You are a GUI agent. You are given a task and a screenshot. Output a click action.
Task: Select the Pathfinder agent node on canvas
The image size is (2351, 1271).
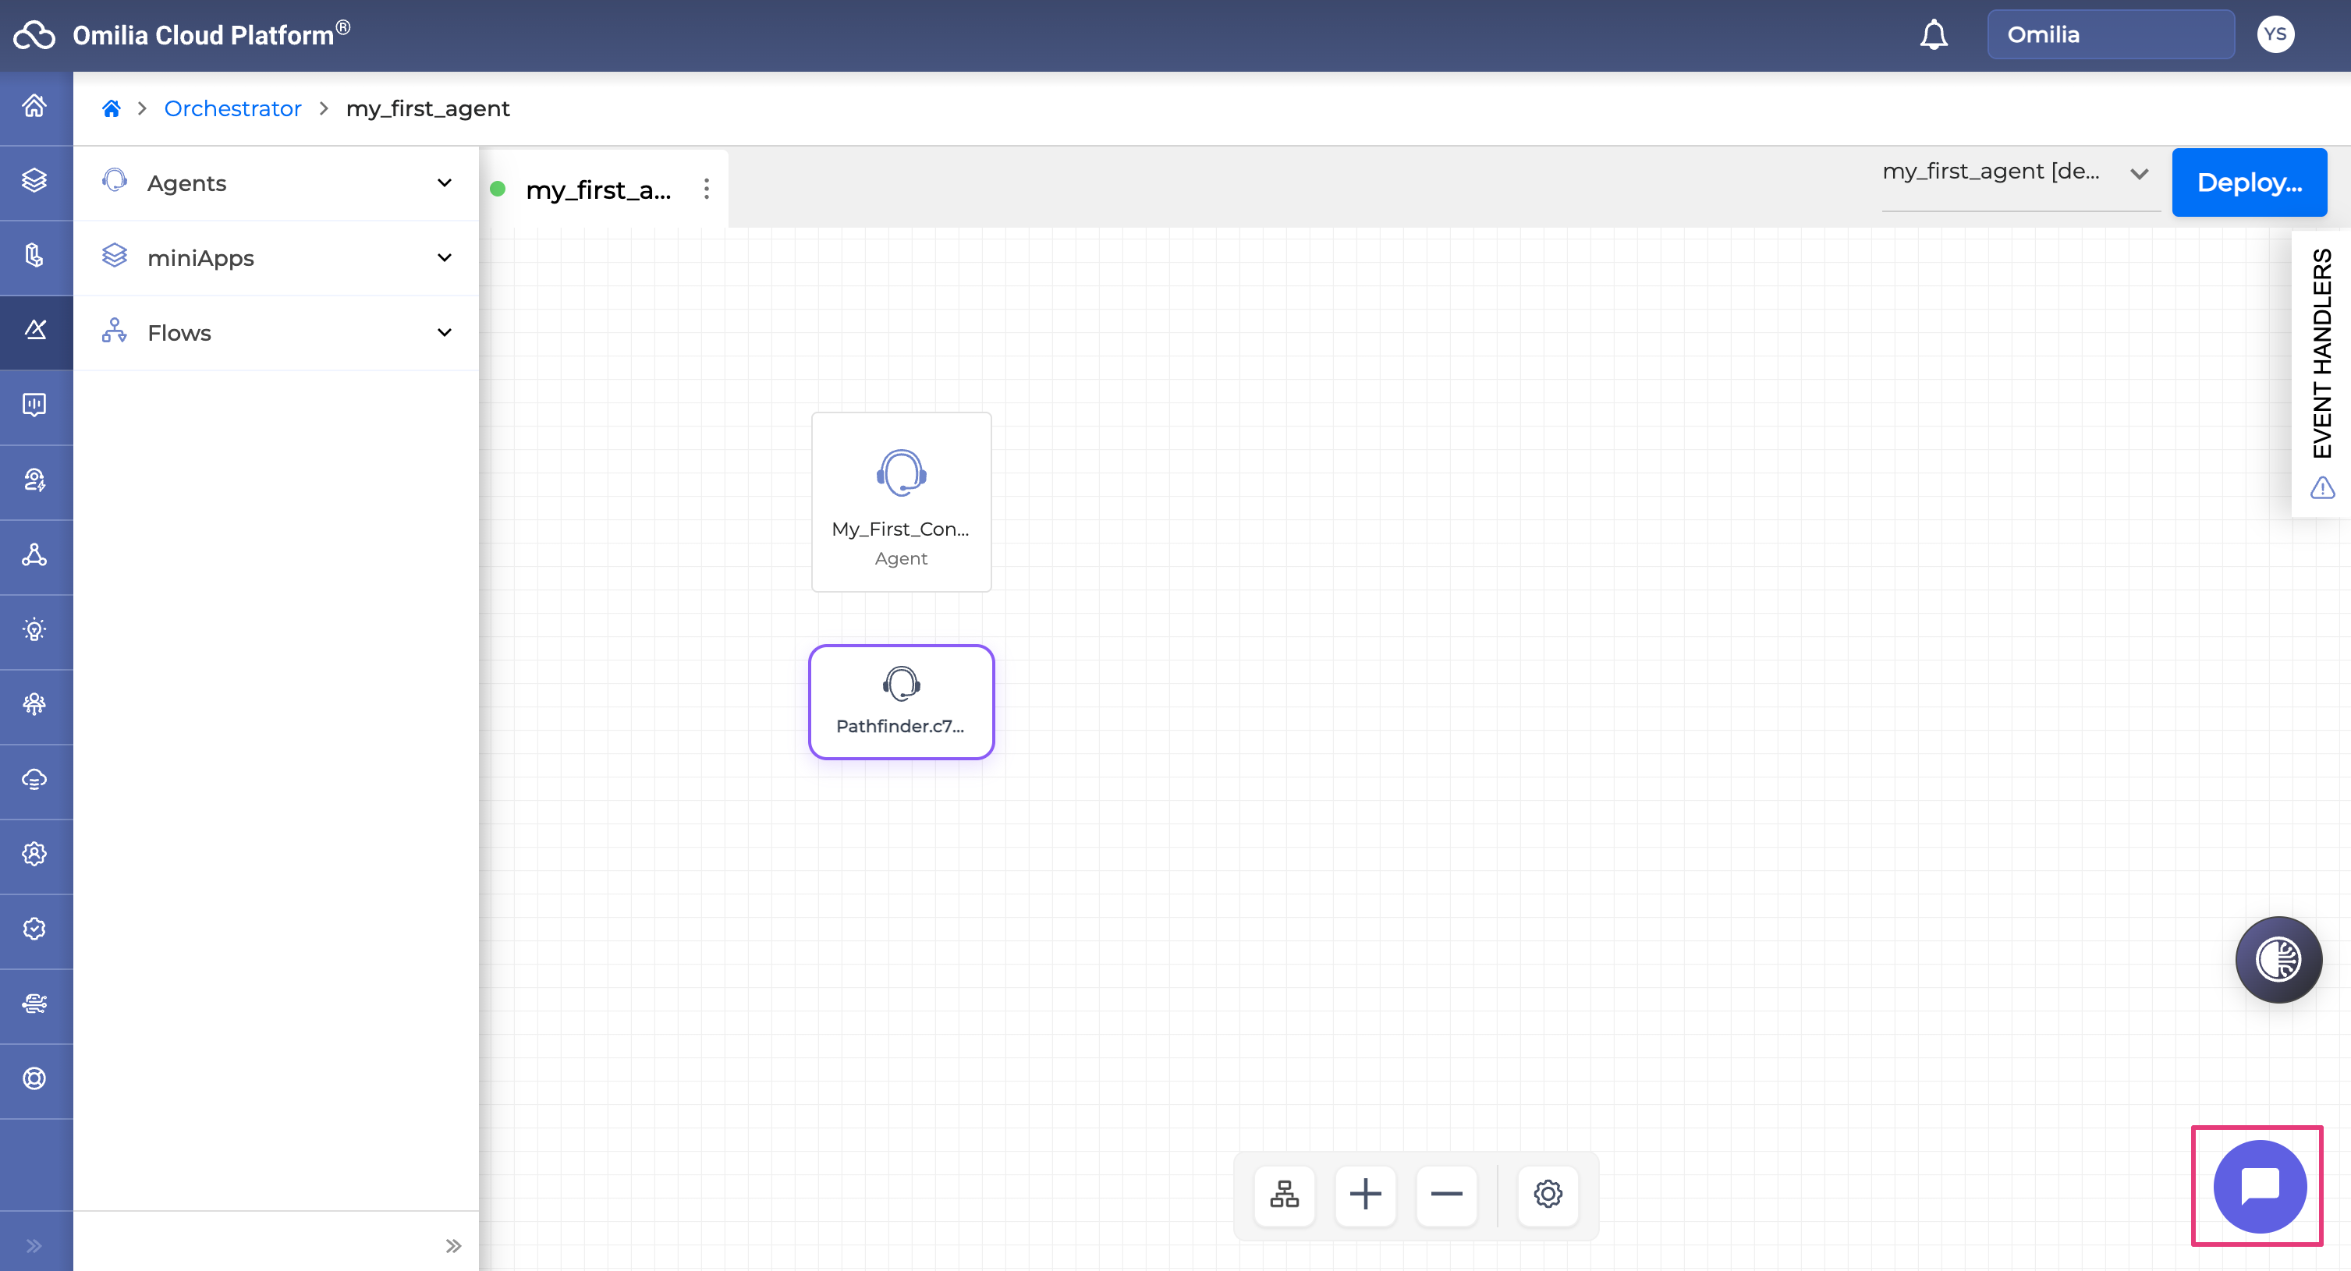[901, 701]
